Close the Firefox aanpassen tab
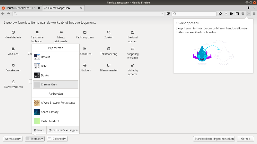 pos(81,8)
